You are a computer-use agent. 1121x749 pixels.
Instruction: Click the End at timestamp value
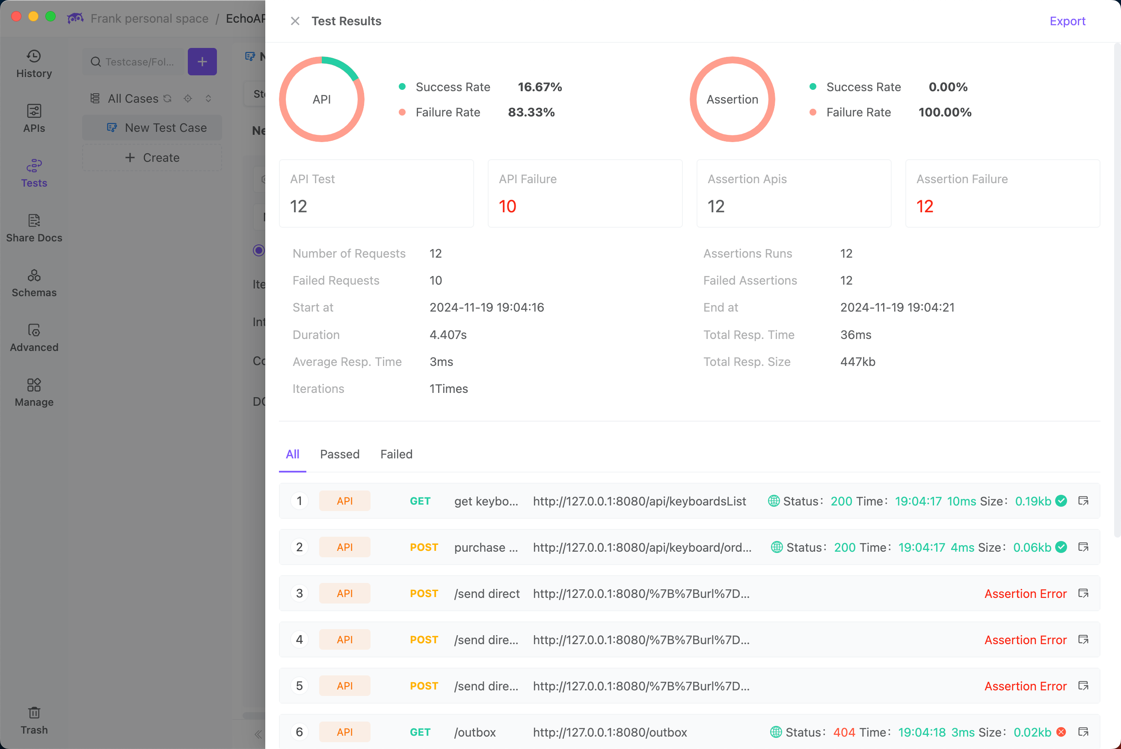pos(897,308)
